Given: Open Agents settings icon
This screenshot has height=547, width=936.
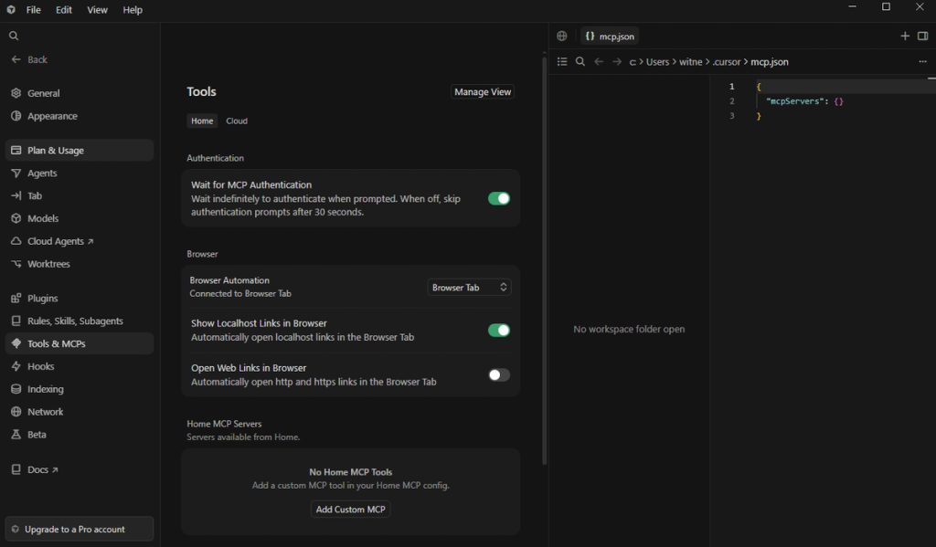Looking at the screenshot, I should [x=16, y=173].
